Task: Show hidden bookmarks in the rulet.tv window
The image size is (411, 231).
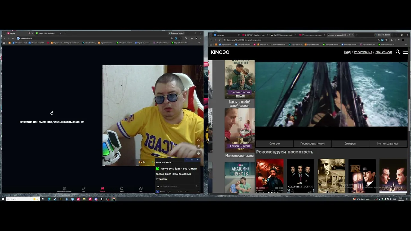Action: [199, 43]
